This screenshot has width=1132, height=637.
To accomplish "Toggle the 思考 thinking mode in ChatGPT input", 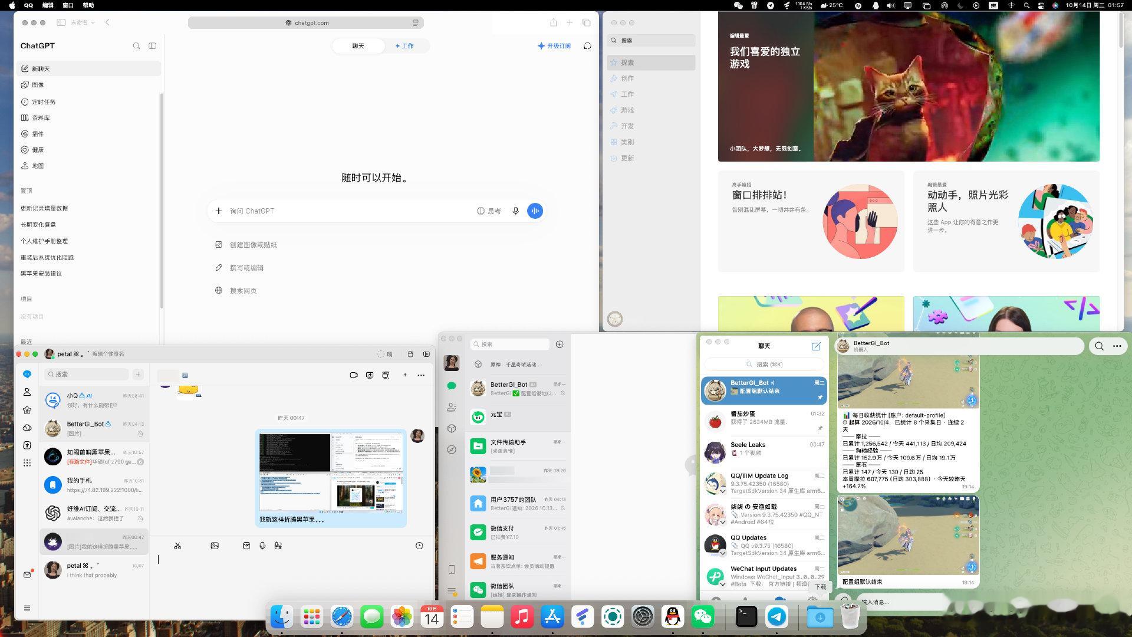I will (489, 211).
